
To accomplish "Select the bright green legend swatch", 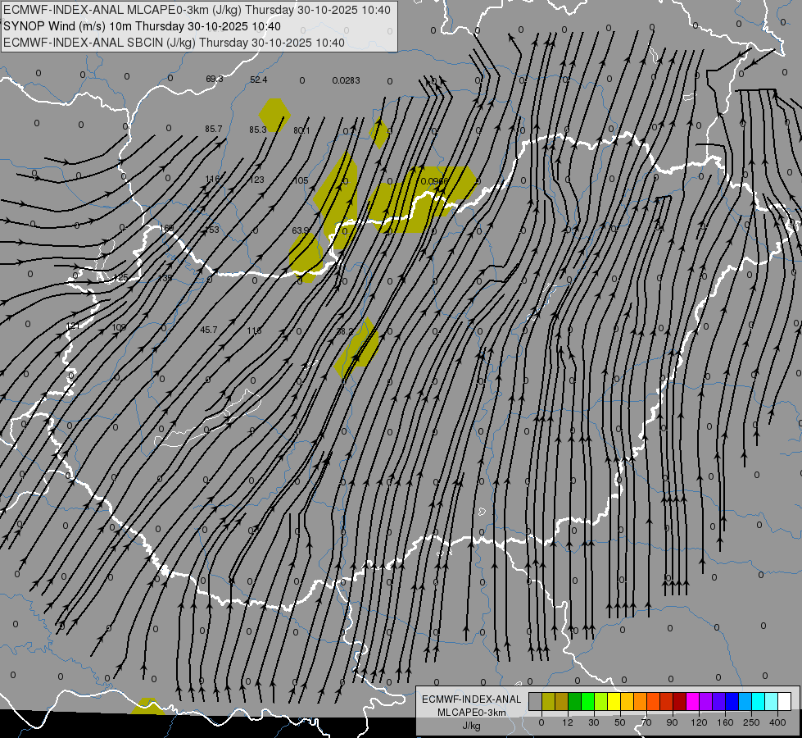I will 587,702.
